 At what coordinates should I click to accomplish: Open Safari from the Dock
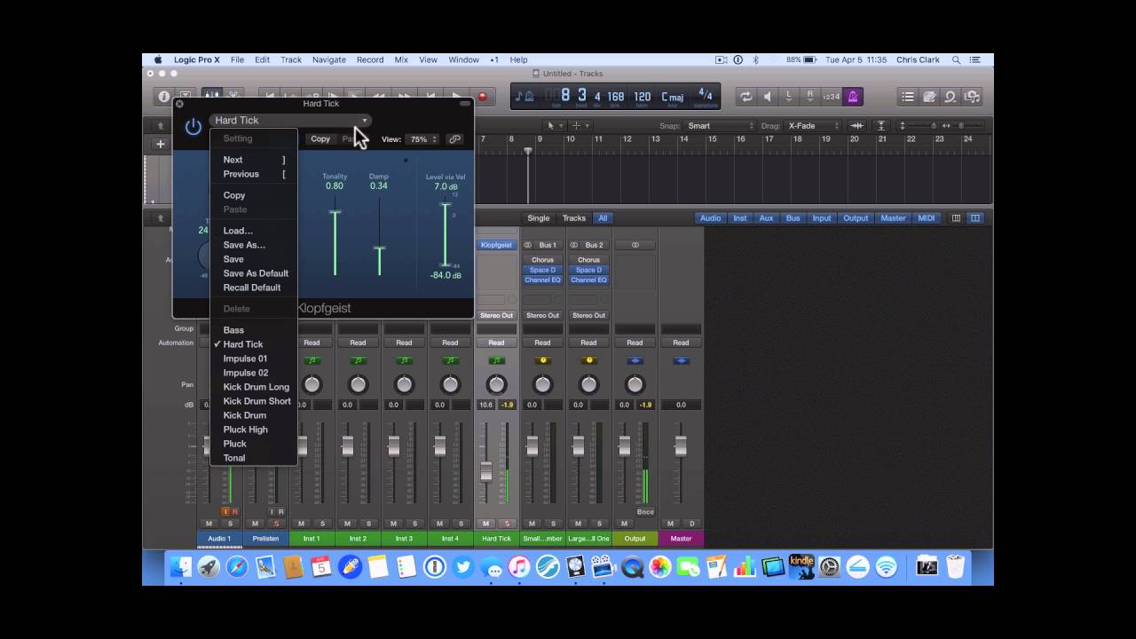pyautogui.click(x=237, y=567)
